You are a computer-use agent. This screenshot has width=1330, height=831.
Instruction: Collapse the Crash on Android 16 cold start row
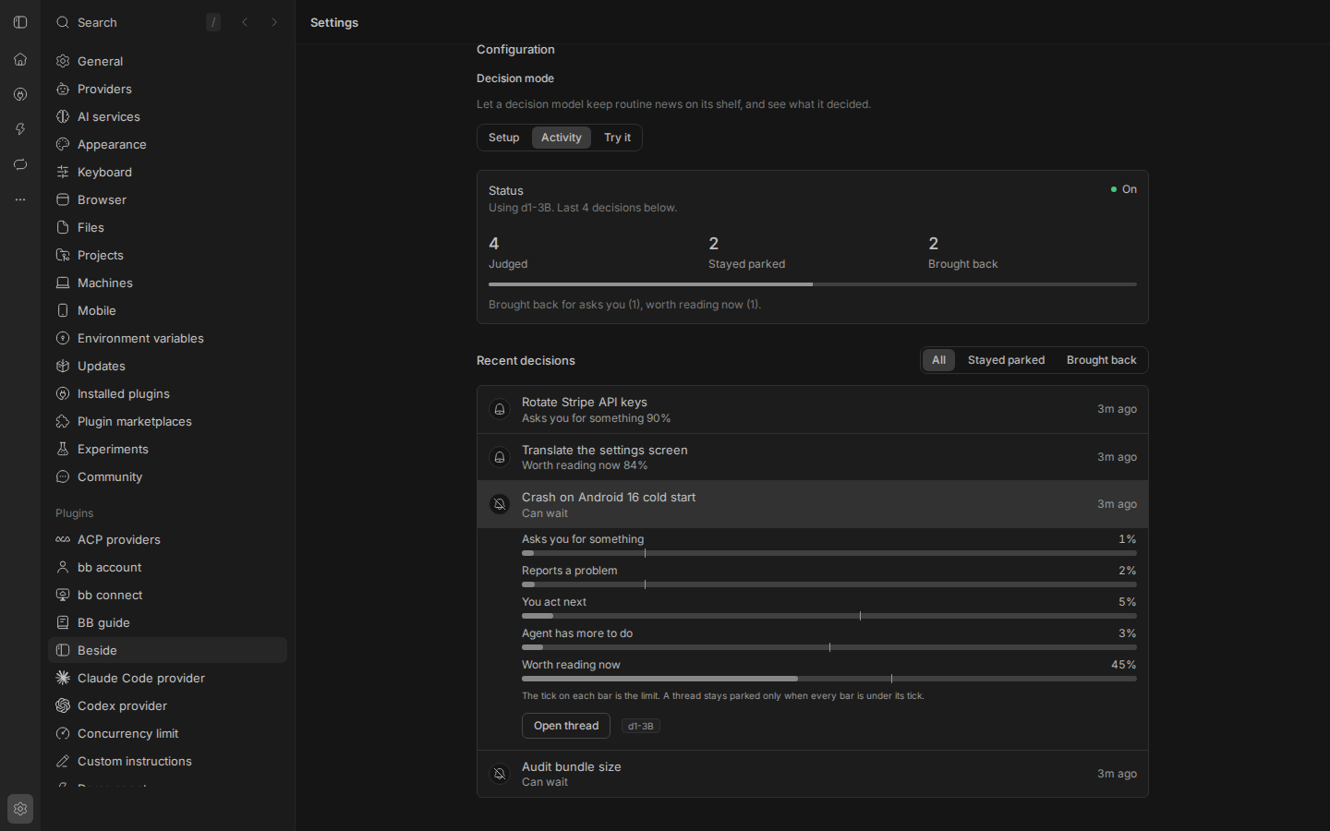(813, 504)
